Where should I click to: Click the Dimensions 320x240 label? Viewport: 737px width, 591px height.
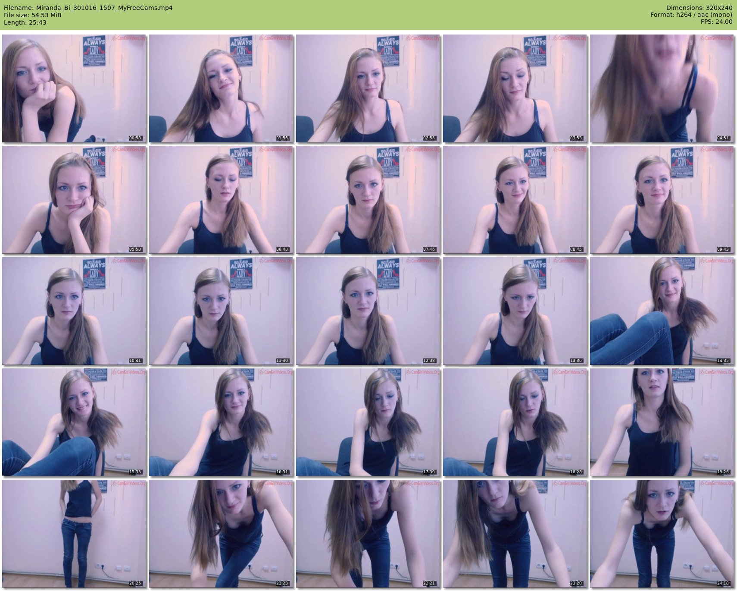699,8
